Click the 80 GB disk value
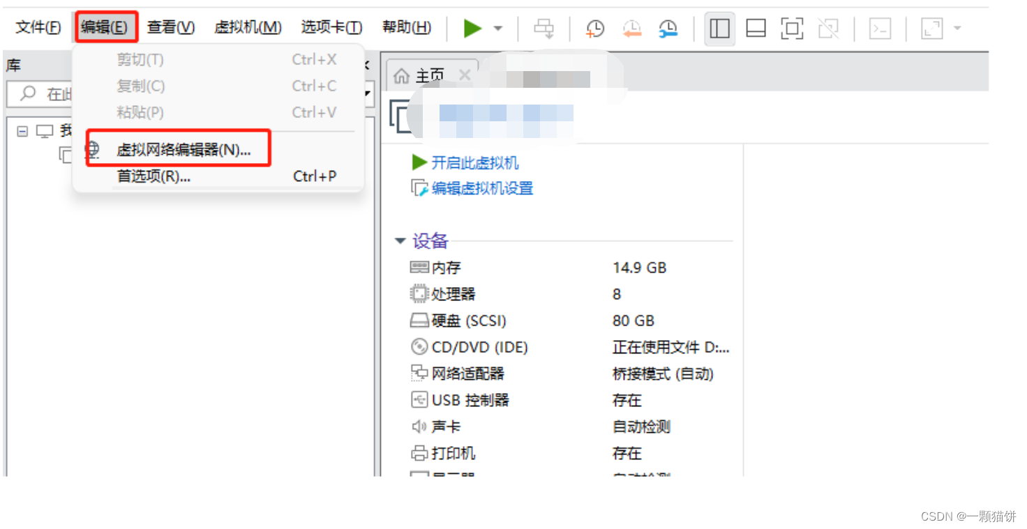1027x529 pixels. [634, 321]
